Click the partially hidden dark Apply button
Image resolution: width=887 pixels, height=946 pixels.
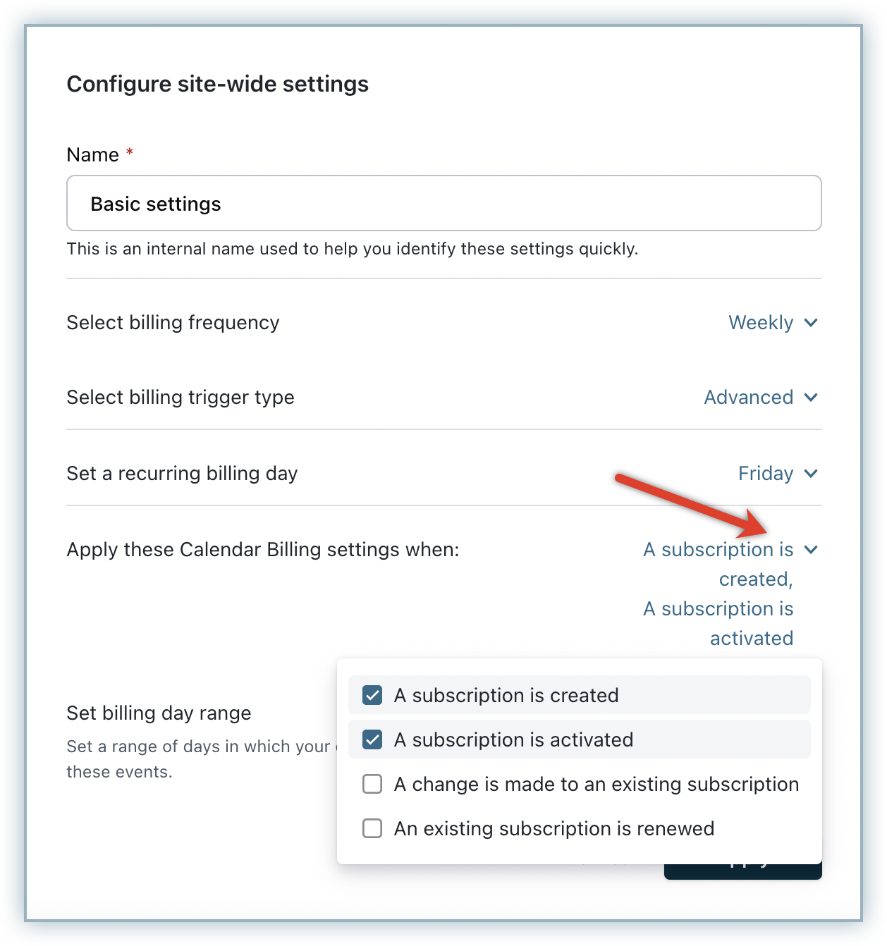[742, 872]
